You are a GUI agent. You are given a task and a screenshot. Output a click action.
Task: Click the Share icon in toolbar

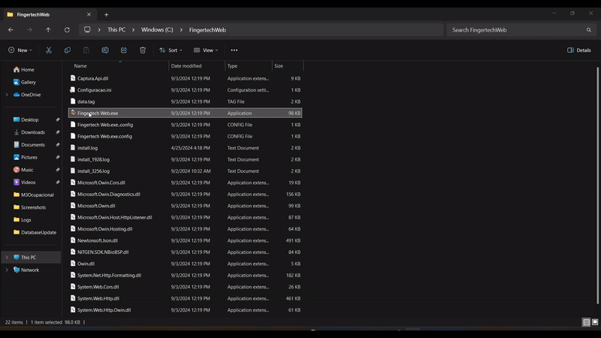(124, 50)
